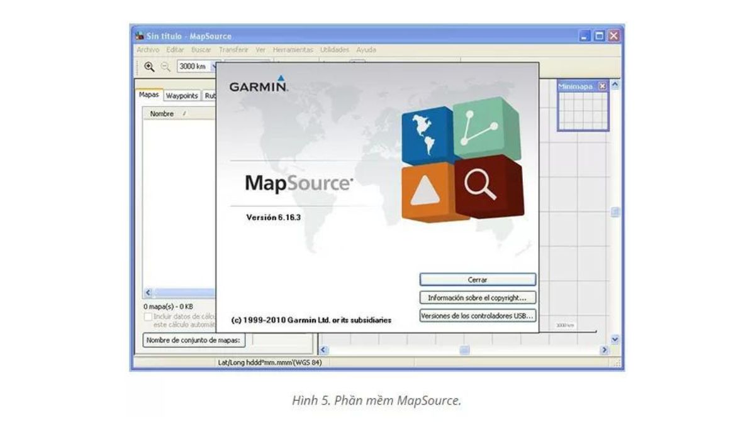This screenshot has width=755, height=424.
Task: Open the Archivo menu
Action: click(x=148, y=50)
